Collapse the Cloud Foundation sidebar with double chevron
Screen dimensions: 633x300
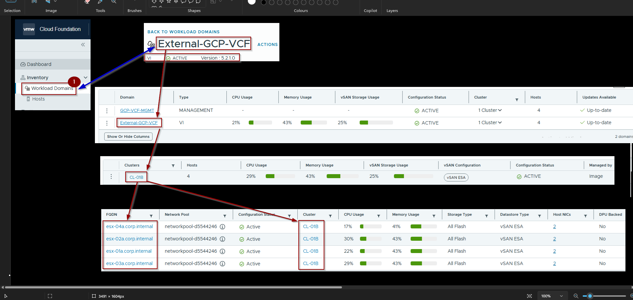[83, 45]
